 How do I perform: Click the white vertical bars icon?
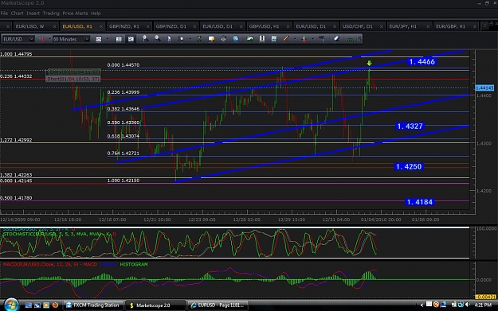tap(262, 39)
